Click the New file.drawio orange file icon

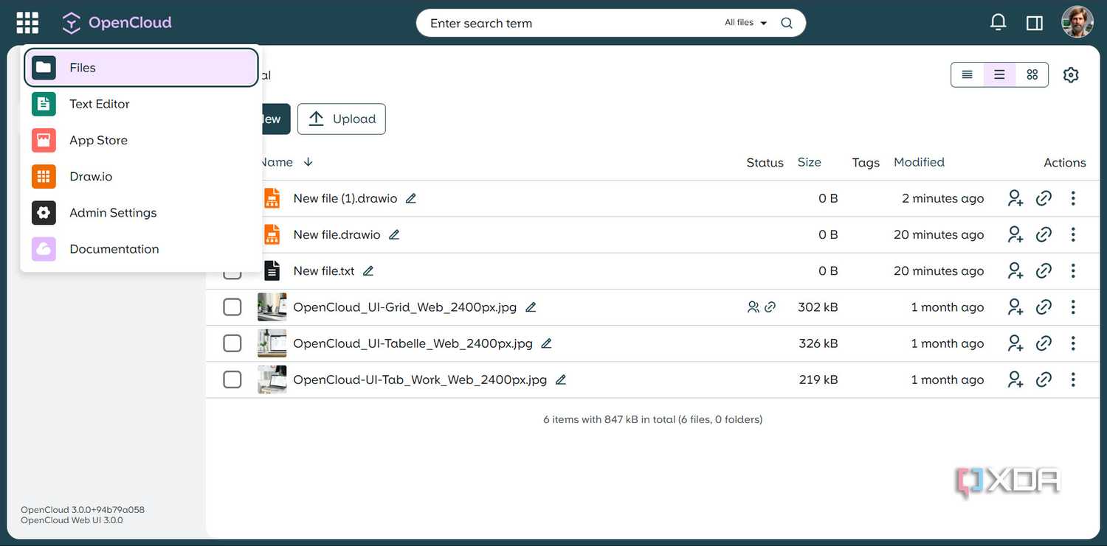(x=272, y=234)
